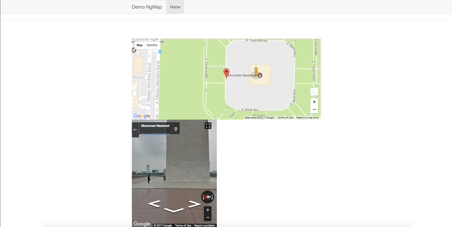Click the blue transit station icon
The height and width of the screenshot is (227, 452).
160,52
